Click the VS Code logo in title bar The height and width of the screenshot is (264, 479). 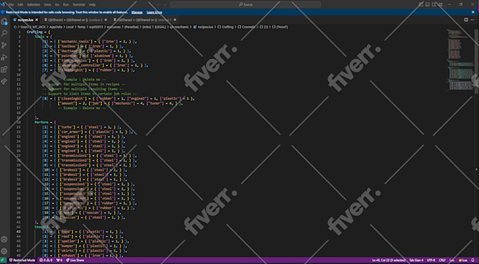(x=3, y=5)
